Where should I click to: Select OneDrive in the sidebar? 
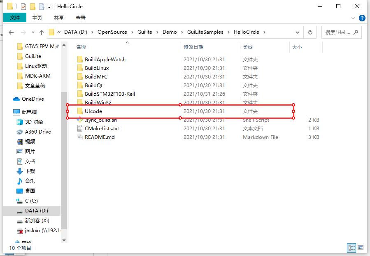[29, 99]
